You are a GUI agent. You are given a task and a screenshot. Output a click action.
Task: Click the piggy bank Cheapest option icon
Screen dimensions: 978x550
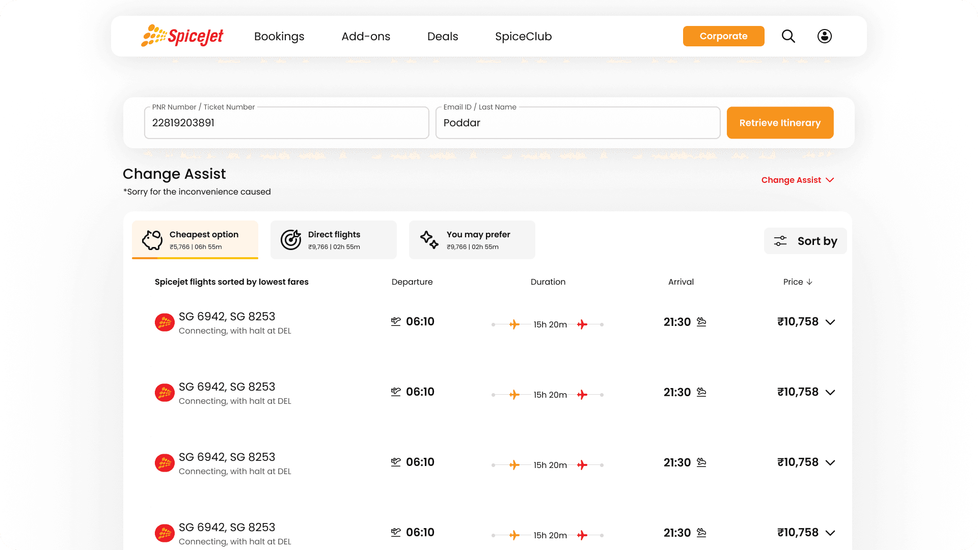(152, 240)
